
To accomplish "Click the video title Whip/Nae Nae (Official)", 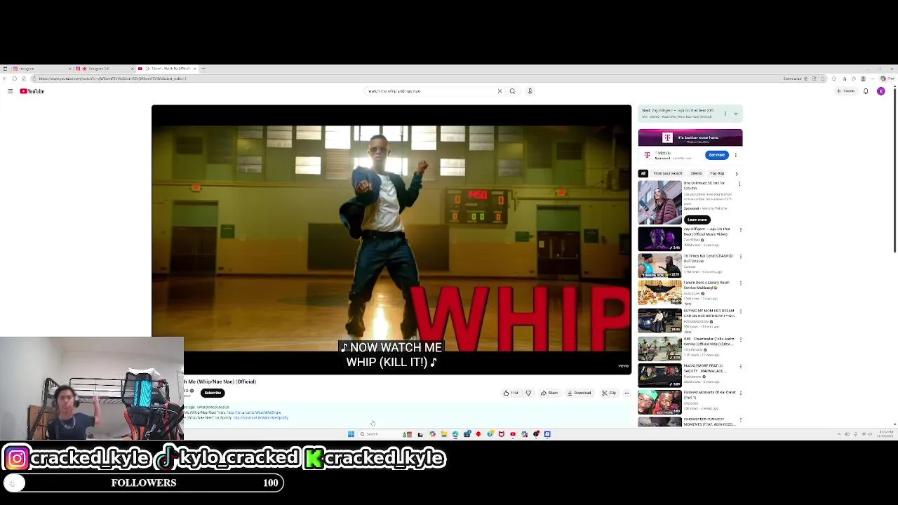I will pos(220,382).
